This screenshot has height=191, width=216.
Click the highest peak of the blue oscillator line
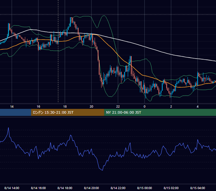tap(8, 128)
